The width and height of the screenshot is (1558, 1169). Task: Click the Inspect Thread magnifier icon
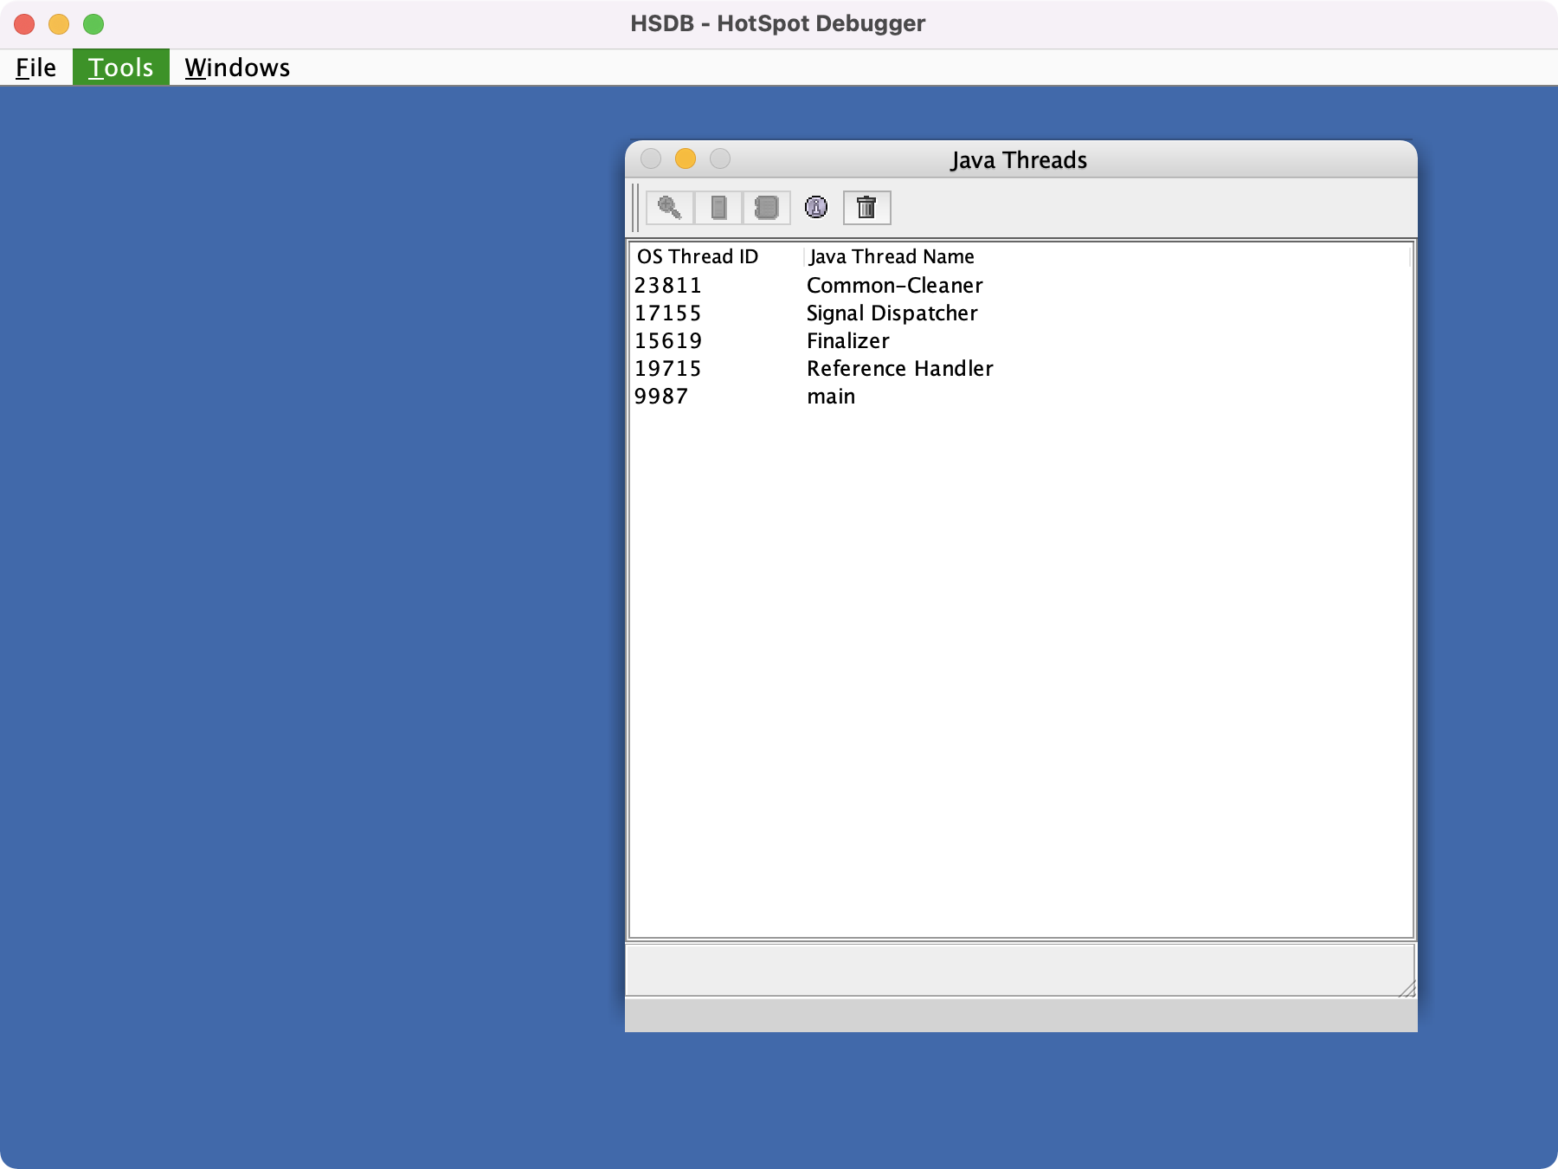point(669,208)
